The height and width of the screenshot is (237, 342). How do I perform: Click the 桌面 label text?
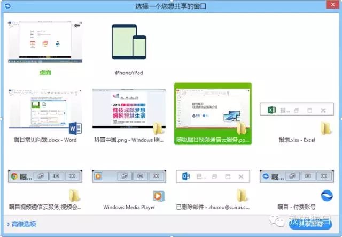[45, 72]
